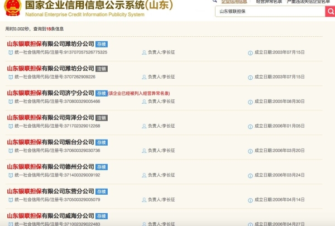The image size is (335, 226).
Task: Click National Enterprise Credit Information Publicity System subtitle
Action: pyautogui.click(x=85, y=15)
